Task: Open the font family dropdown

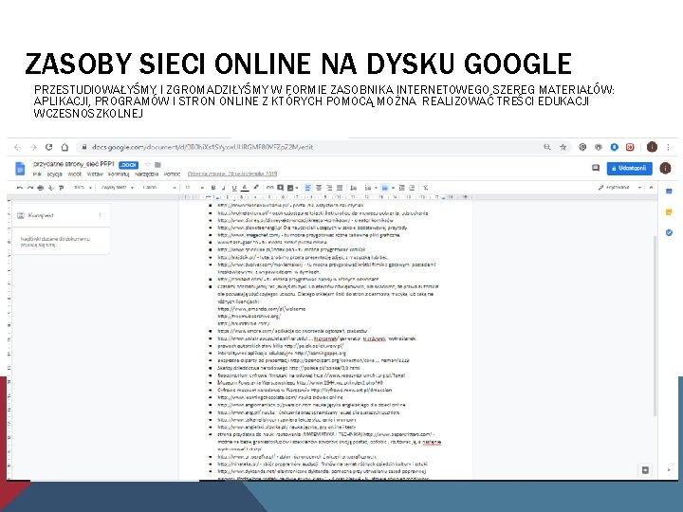Action: 158,188
